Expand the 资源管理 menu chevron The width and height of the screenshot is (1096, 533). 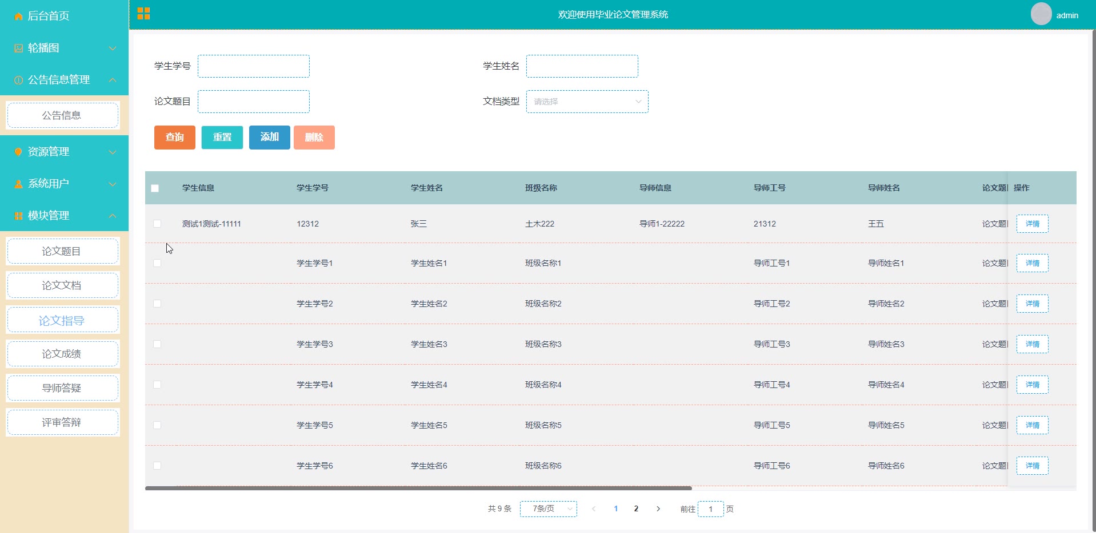[113, 152]
